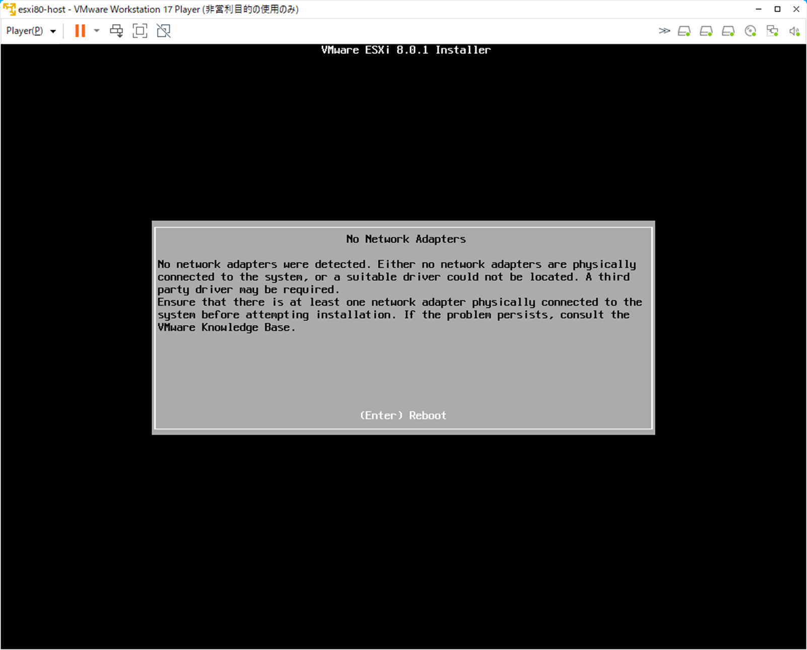Viewport: 807px width, 650px height.
Task: Enter full screen mode
Action: pos(140,31)
